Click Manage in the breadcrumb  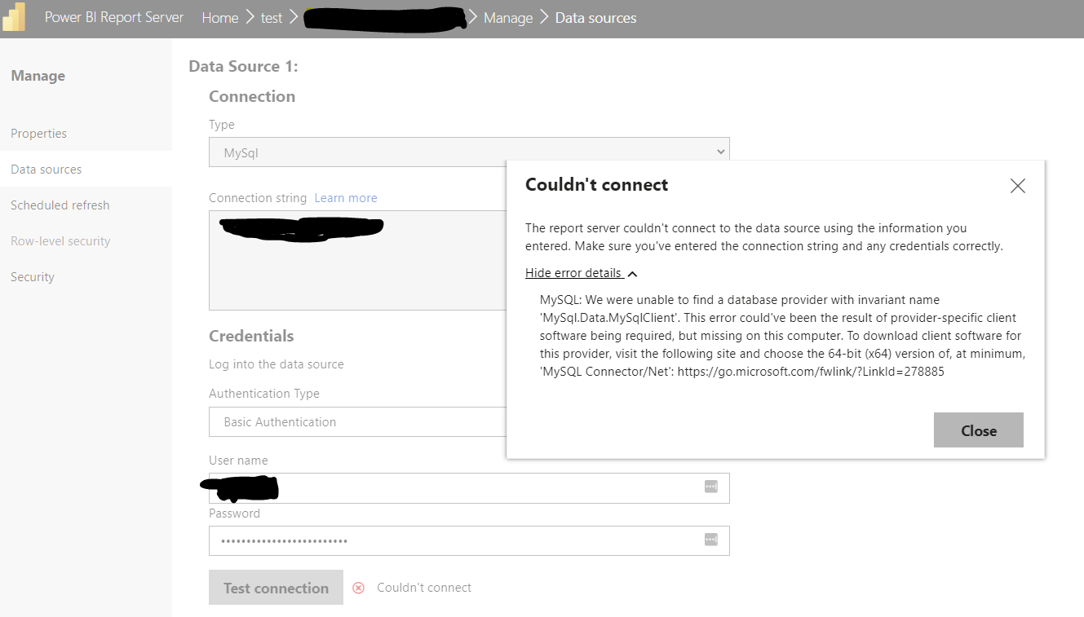coord(508,18)
